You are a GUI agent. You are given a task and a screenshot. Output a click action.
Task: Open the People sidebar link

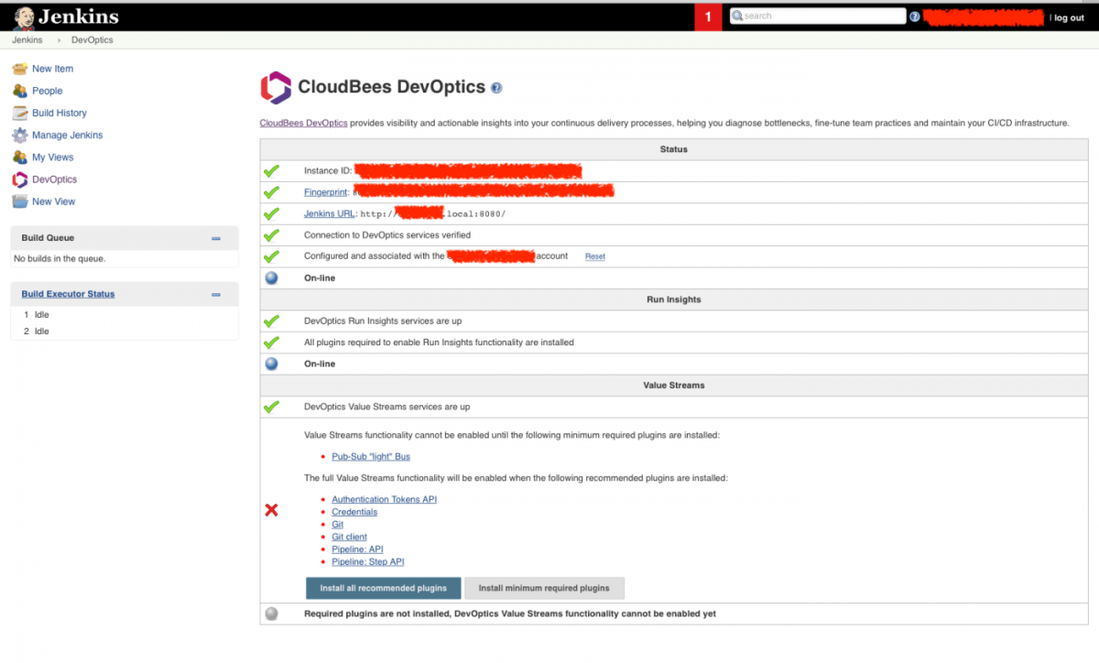[48, 91]
